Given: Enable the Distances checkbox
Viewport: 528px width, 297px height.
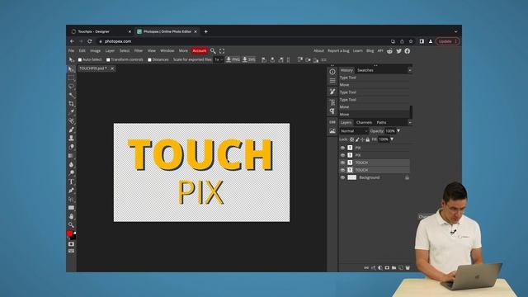Looking at the screenshot, I should coord(149,59).
